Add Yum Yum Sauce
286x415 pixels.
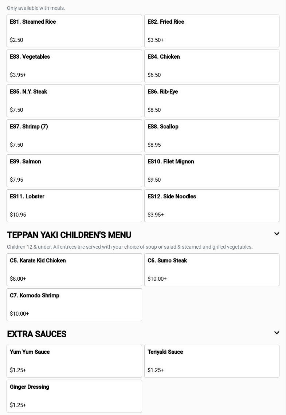tap(74, 361)
